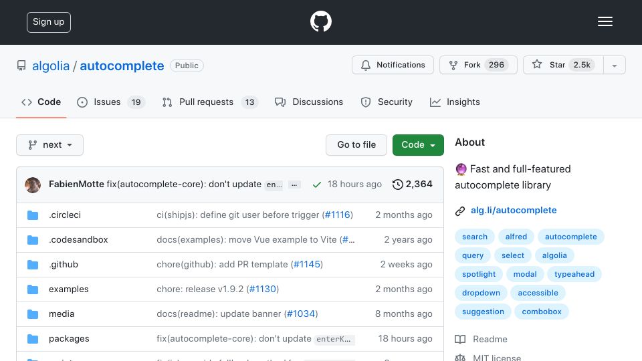Click the GitHub octocat logo
The width and height of the screenshot is (642, 361).
(x=320, y=21)
